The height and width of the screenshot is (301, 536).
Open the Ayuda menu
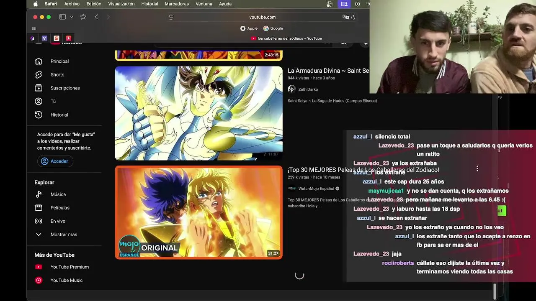click(x=225, y=4)
